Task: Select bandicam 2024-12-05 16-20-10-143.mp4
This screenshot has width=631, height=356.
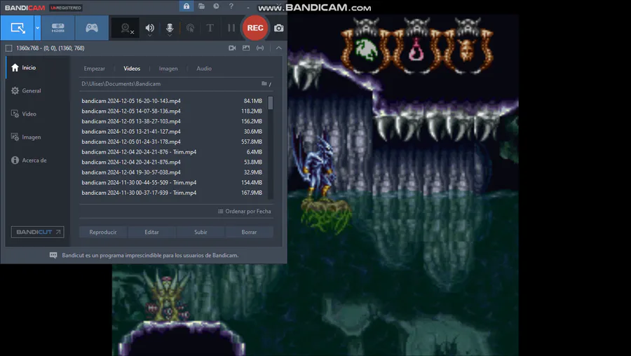Action: (172, 101)
